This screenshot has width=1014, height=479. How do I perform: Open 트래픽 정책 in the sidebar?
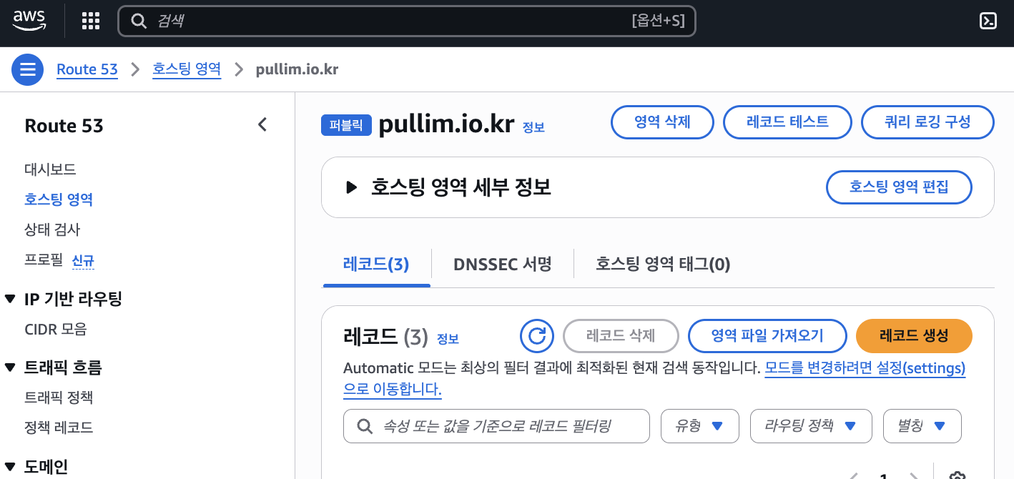[59, 397]
